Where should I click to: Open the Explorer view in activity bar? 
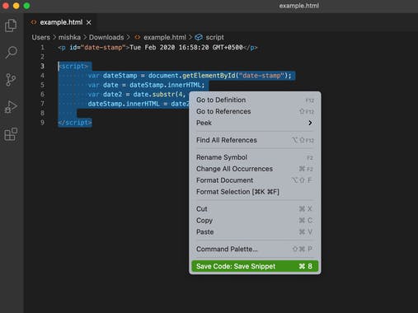click(x=11, y=26)
